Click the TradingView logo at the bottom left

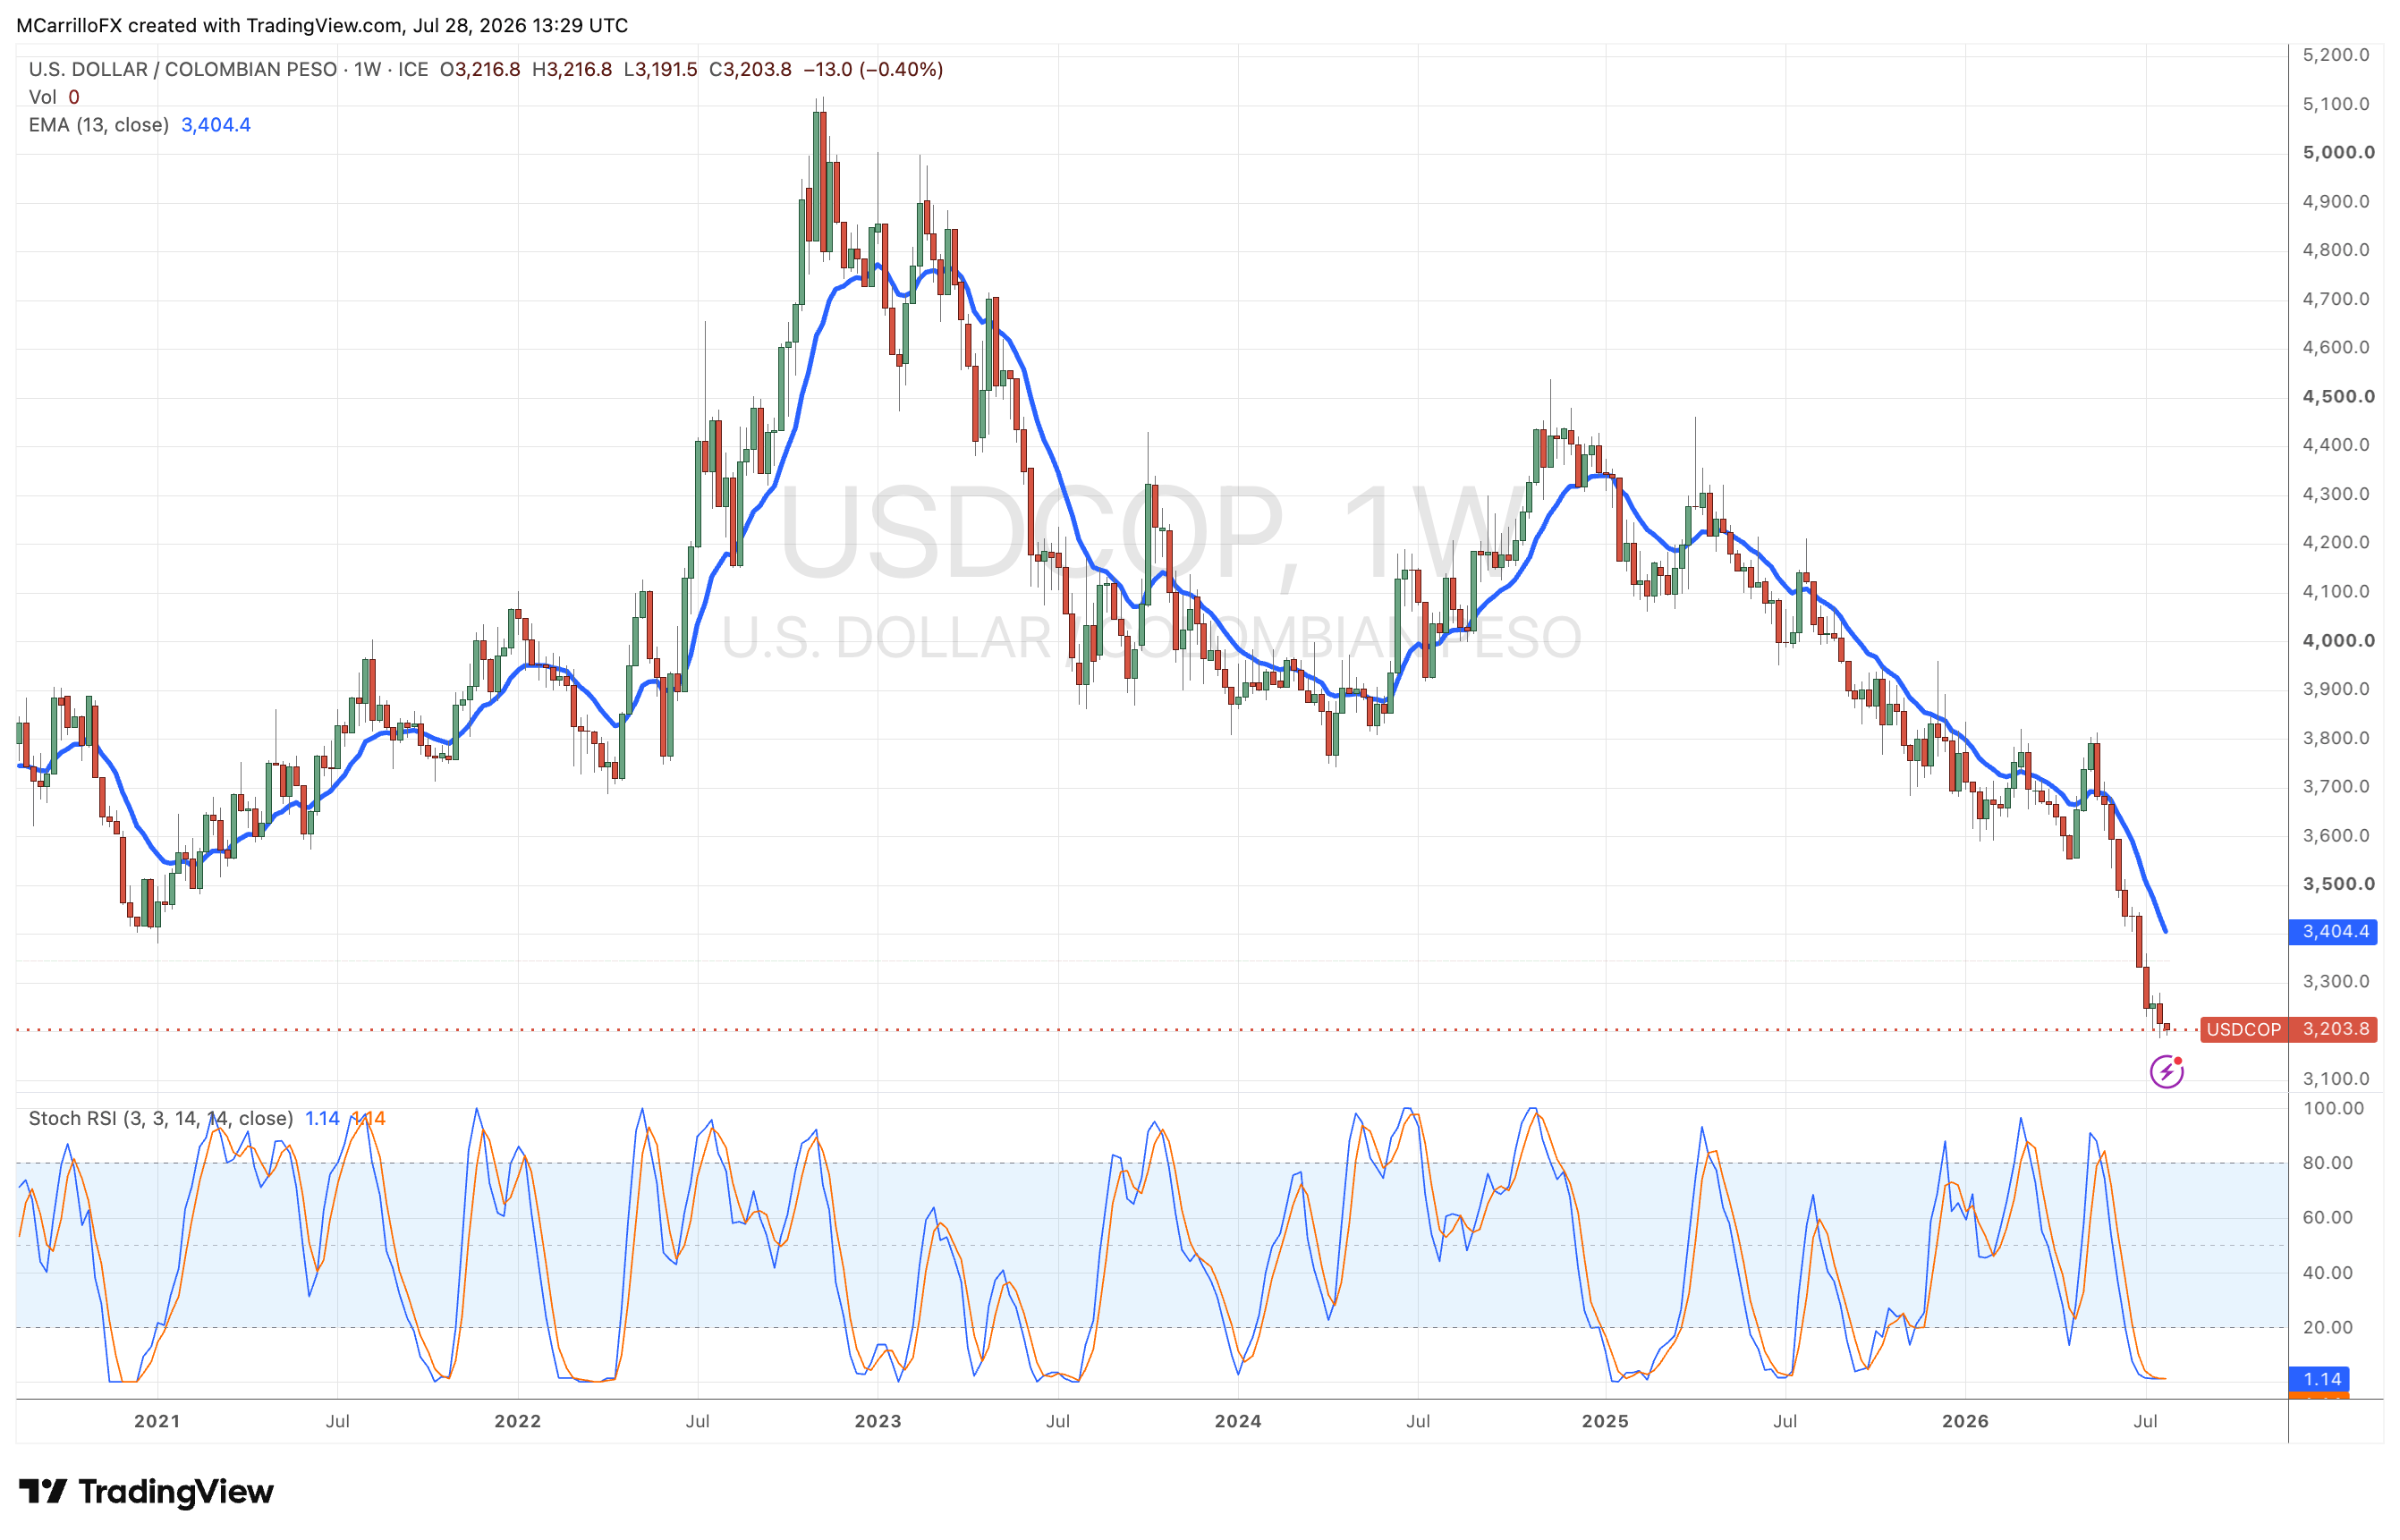click(146, 1492)
